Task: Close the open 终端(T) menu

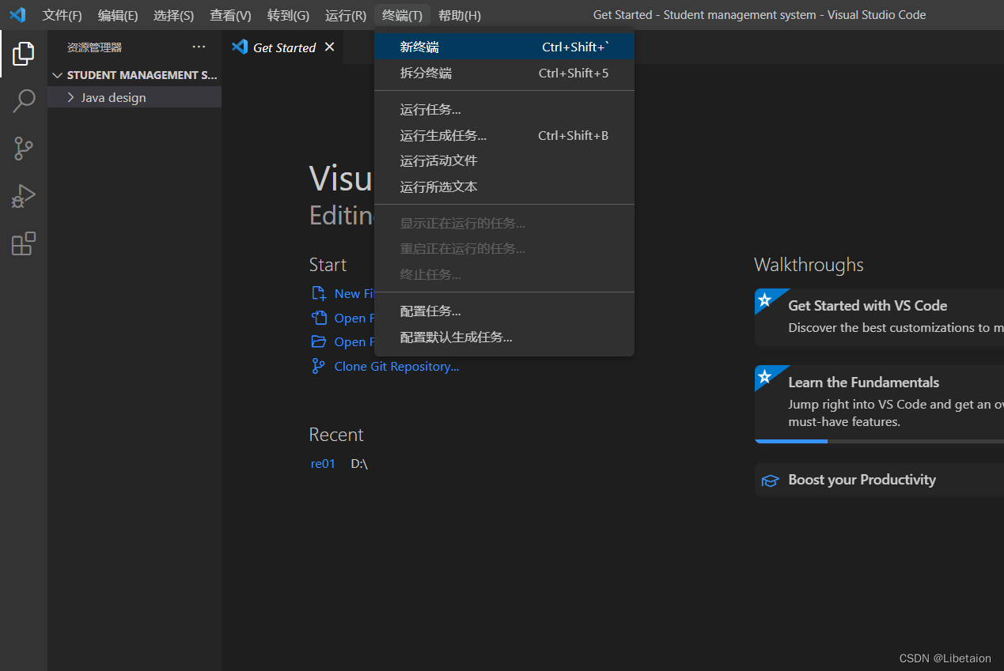Action: coord(402,15)
